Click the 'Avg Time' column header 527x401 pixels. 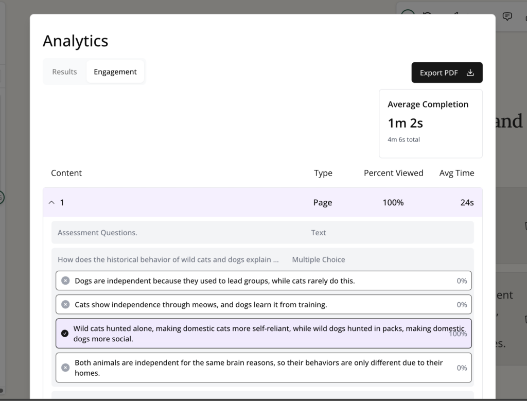tap(456, 173)
